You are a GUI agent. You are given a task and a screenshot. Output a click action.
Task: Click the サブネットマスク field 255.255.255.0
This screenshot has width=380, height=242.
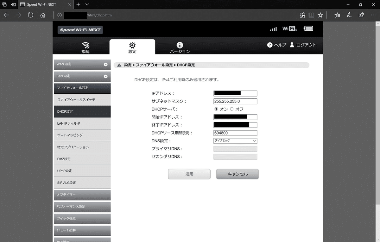pos(235,101)
